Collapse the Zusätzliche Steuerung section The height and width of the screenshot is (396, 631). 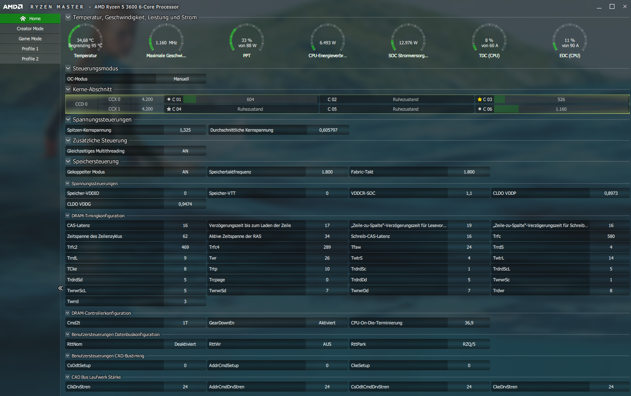coord(68,140)
